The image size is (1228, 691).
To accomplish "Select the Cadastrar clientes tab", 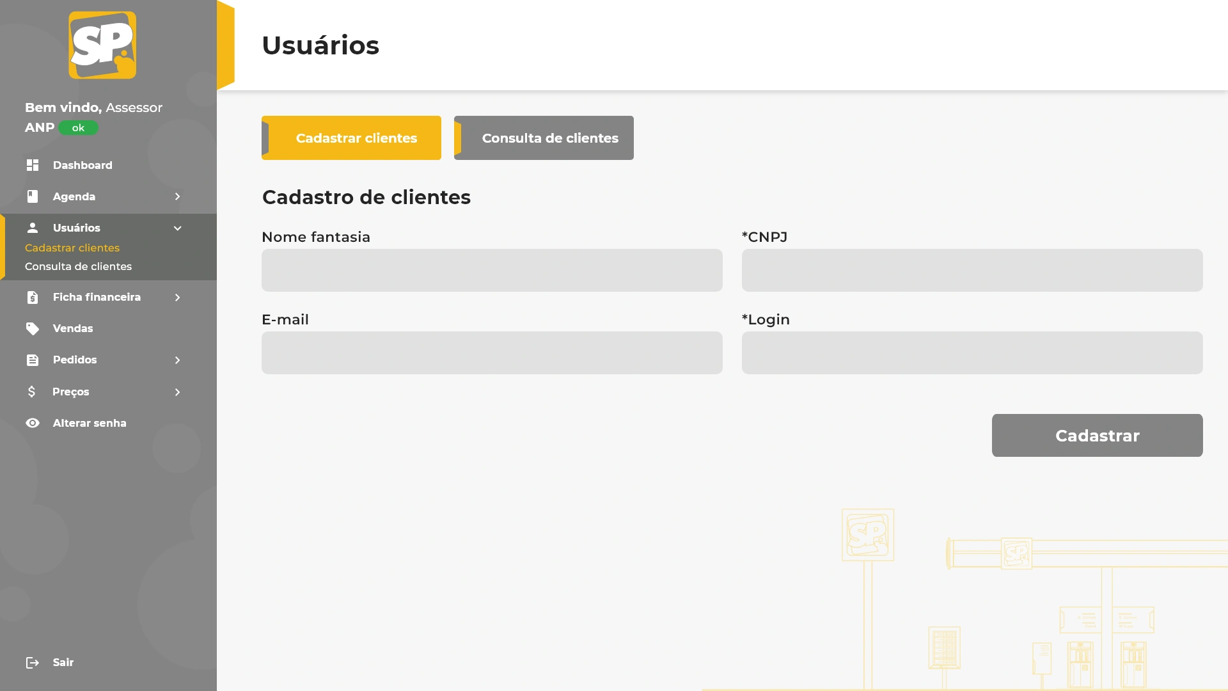I will [351, 138].
